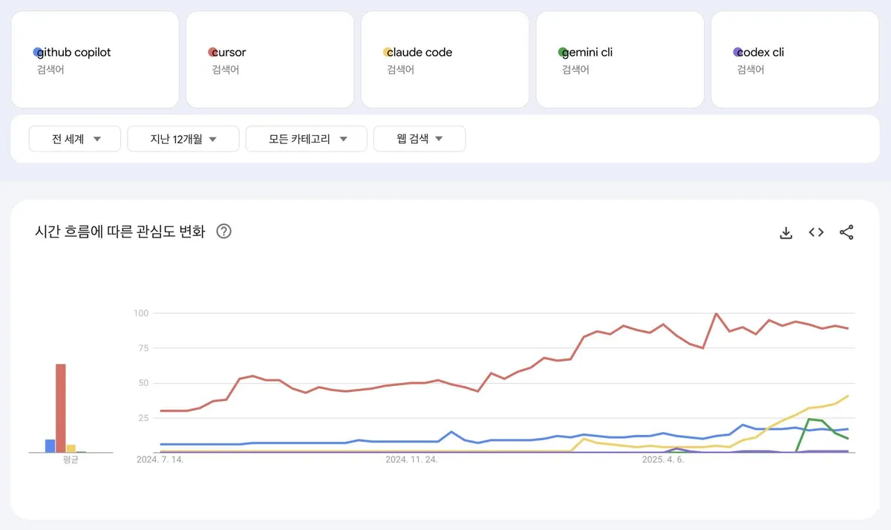The image size is (891, 530).
Task: Select the cursor search term card
Action: coord(270,59)
